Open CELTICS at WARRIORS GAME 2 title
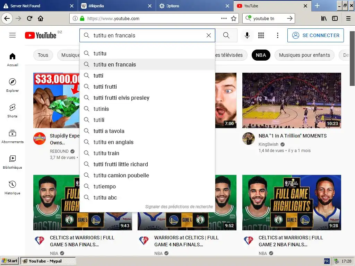Screen dimensions: 355x266 coord(291,241)
